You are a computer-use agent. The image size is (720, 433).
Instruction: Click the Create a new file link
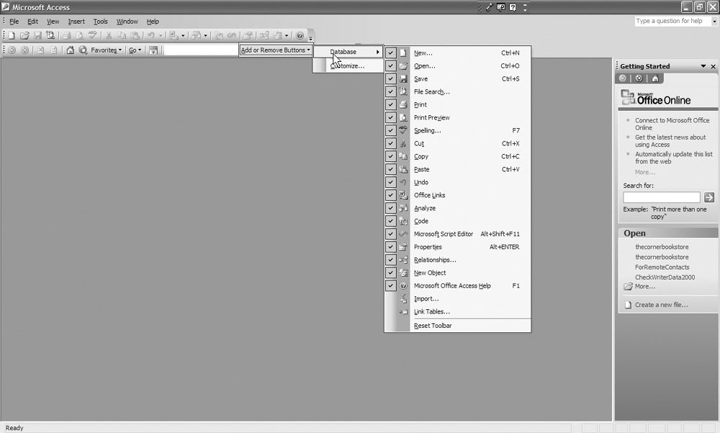pyautogui.click(x=661, y=305)
